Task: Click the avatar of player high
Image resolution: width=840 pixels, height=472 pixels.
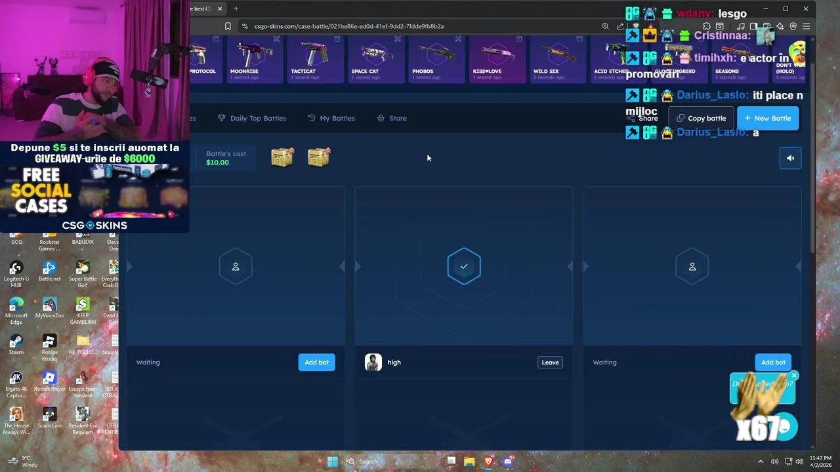Action: coord(373,362)
